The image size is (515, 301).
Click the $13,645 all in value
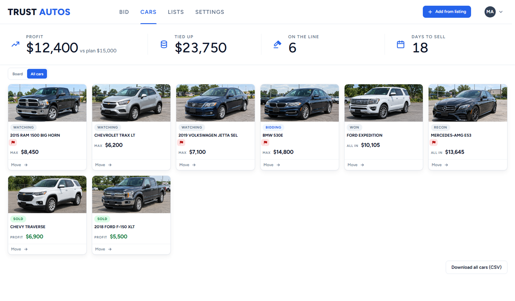pos(454,152)
